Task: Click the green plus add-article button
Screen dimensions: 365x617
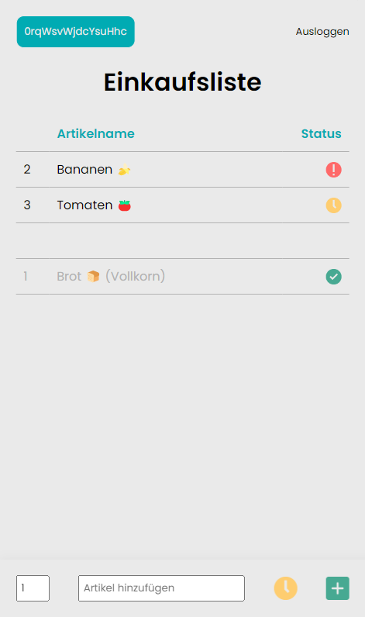Action: point(337,588)
